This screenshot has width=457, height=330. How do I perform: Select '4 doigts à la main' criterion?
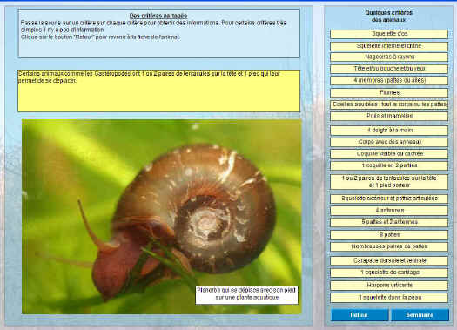click(x=389, y=131)
